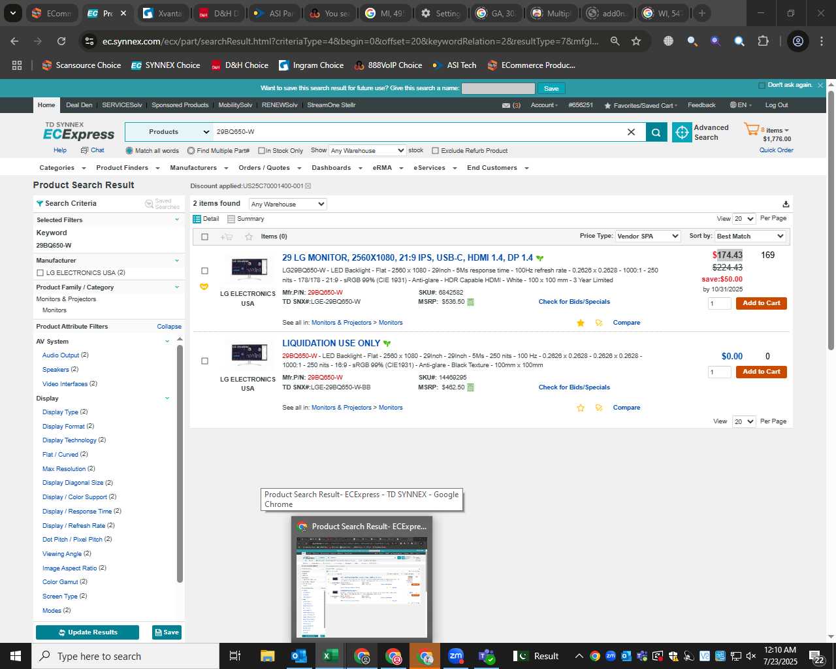The height and width of the screenshot is (669, 836).
Task: Switch to Summary view
Action: pyautogui.click(x=246, y=219)
